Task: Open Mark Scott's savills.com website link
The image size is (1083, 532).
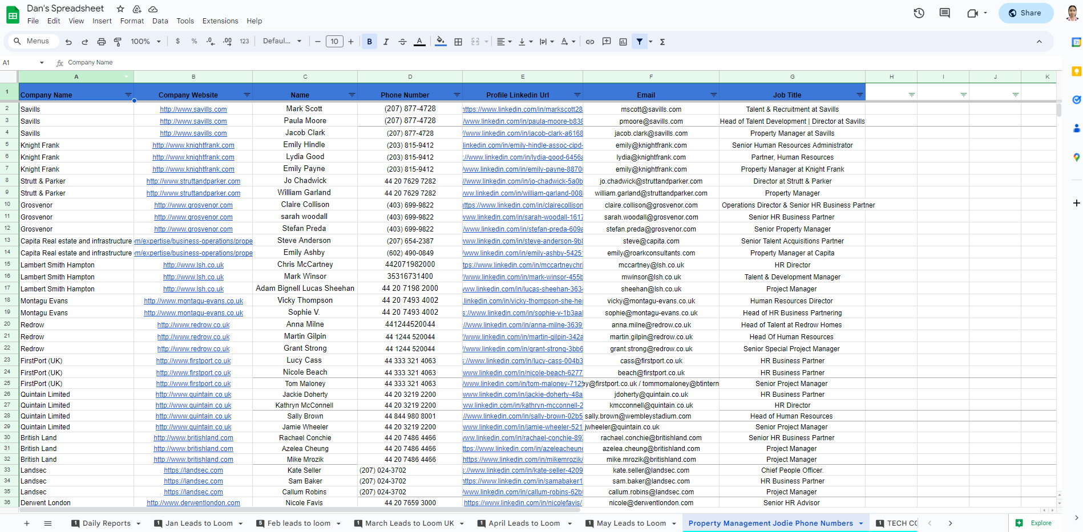Action: [193, 109]
